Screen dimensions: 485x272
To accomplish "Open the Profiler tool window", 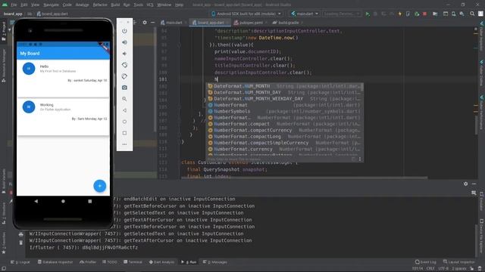I will coord(88,262).
